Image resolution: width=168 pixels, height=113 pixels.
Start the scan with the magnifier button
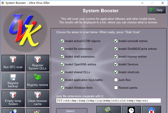pos(109,110)
